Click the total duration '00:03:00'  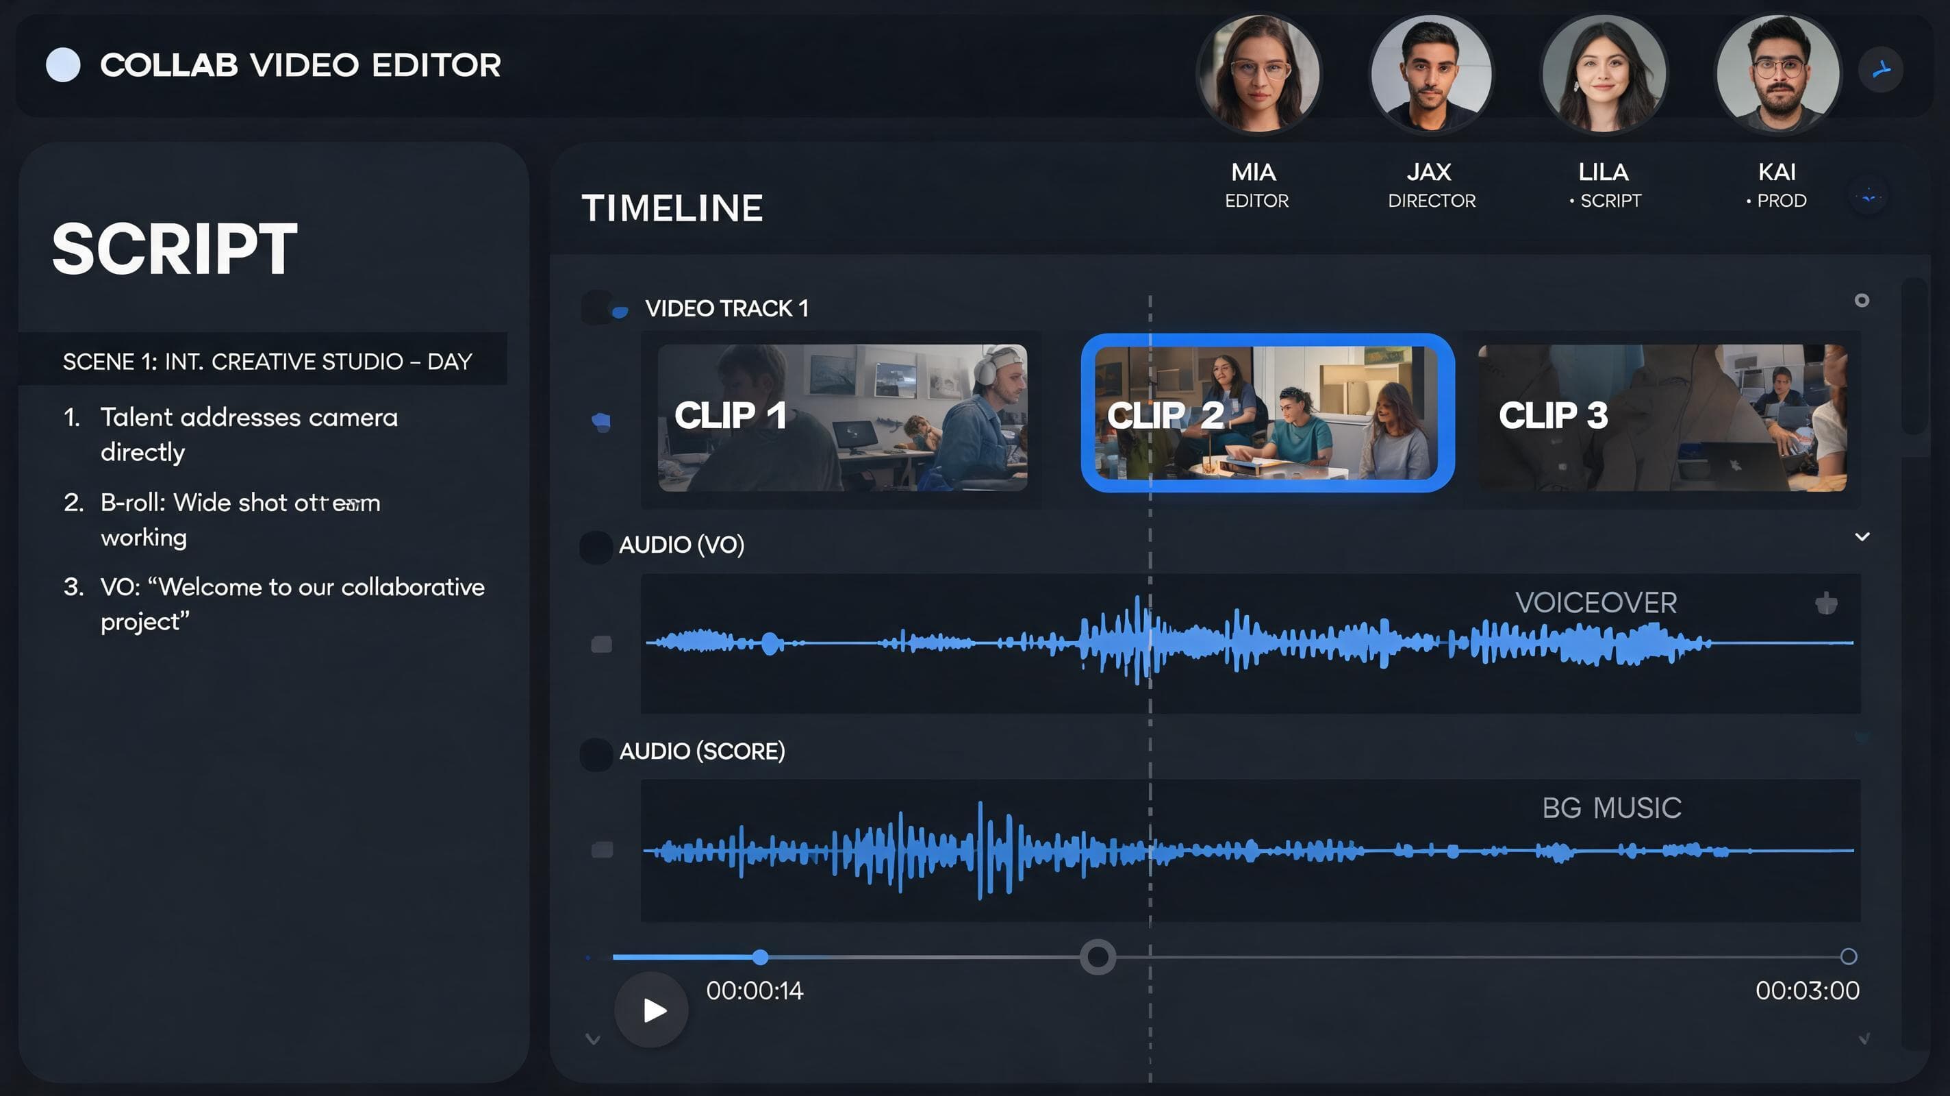(x=1807, y=991)
